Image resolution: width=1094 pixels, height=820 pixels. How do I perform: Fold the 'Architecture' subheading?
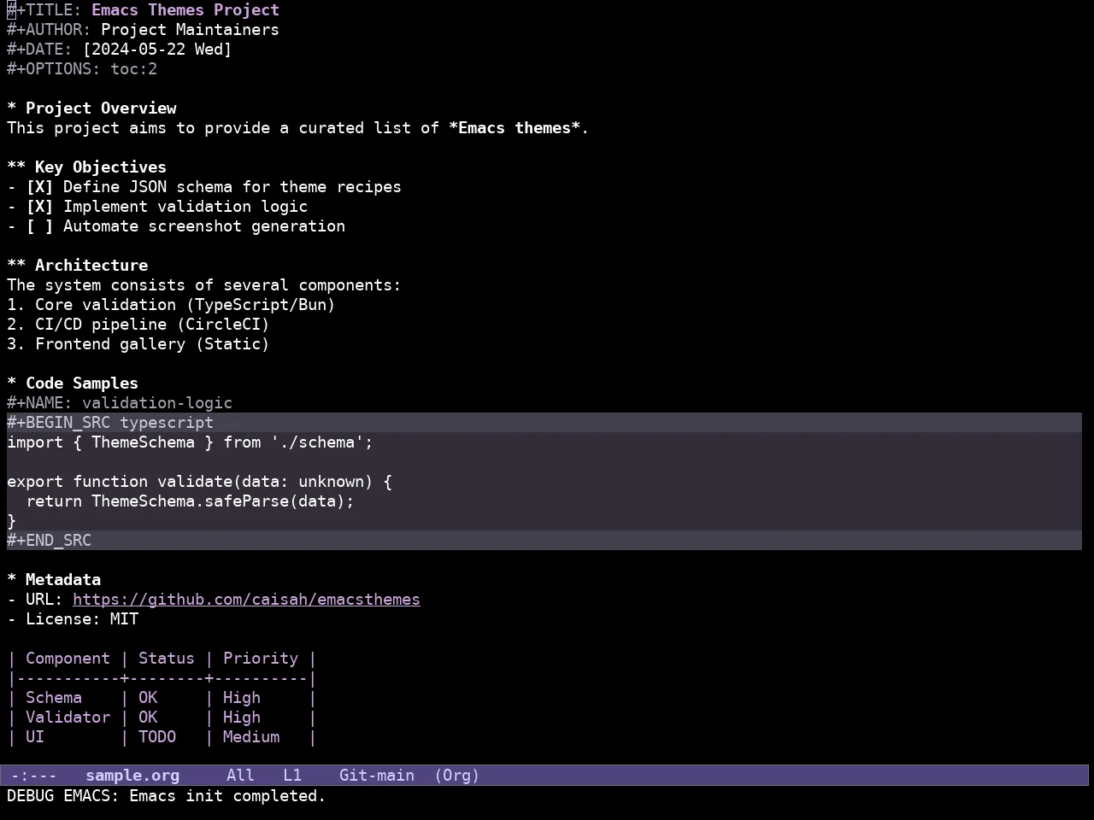click(x=77, y=266)
